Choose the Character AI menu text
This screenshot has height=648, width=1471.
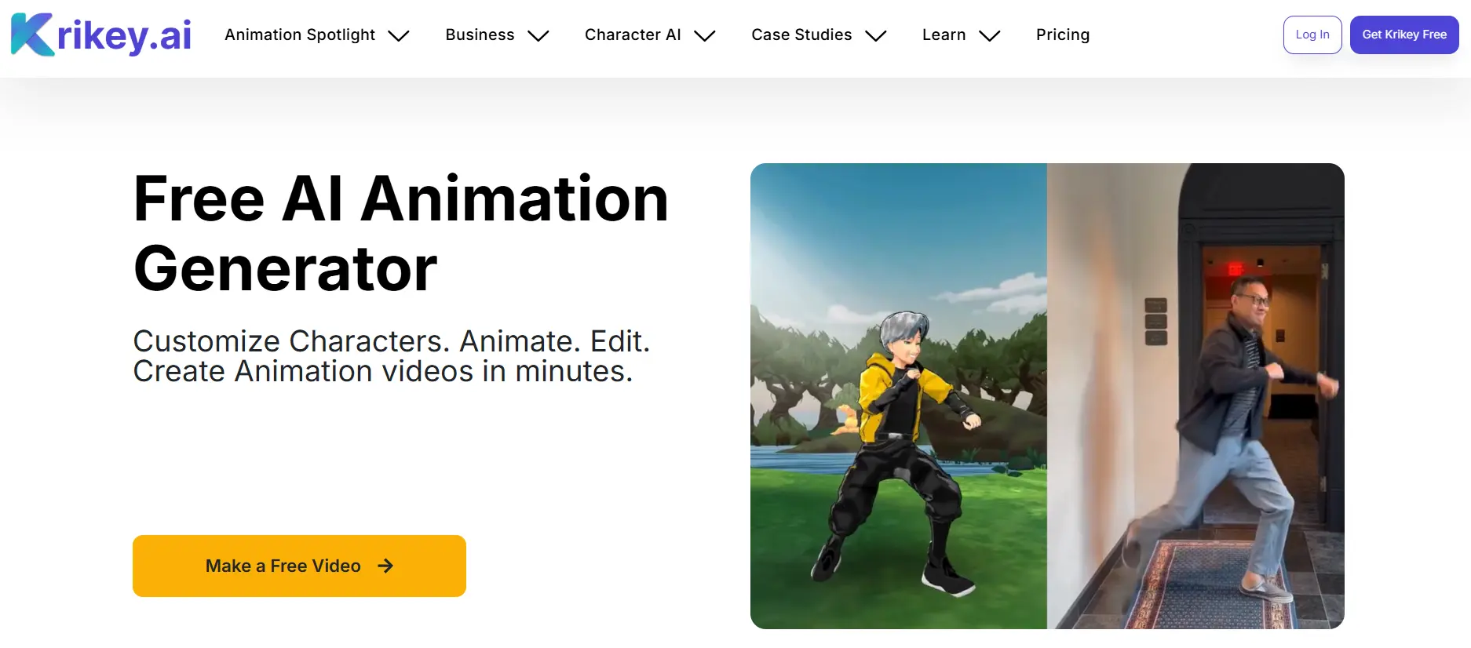633,35
